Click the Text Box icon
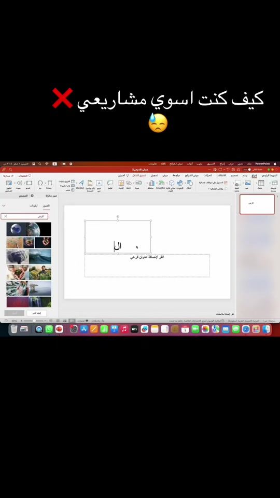The width and height of the screenshot is (280, 498). [x=99, y=183]
